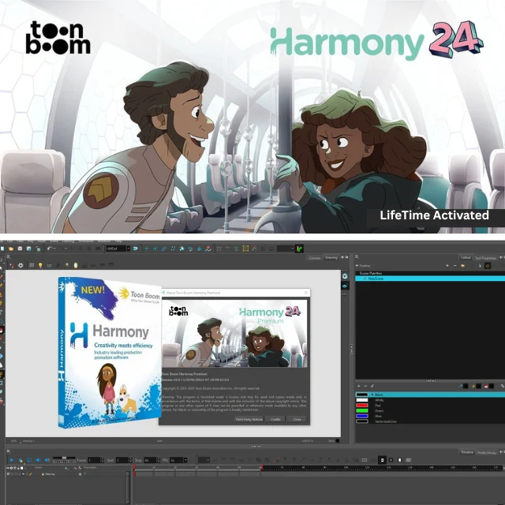This screenshot has width=505, height=505.
Task: Click the Undo arrow in top toolbar
Action: tap(50, 249)
